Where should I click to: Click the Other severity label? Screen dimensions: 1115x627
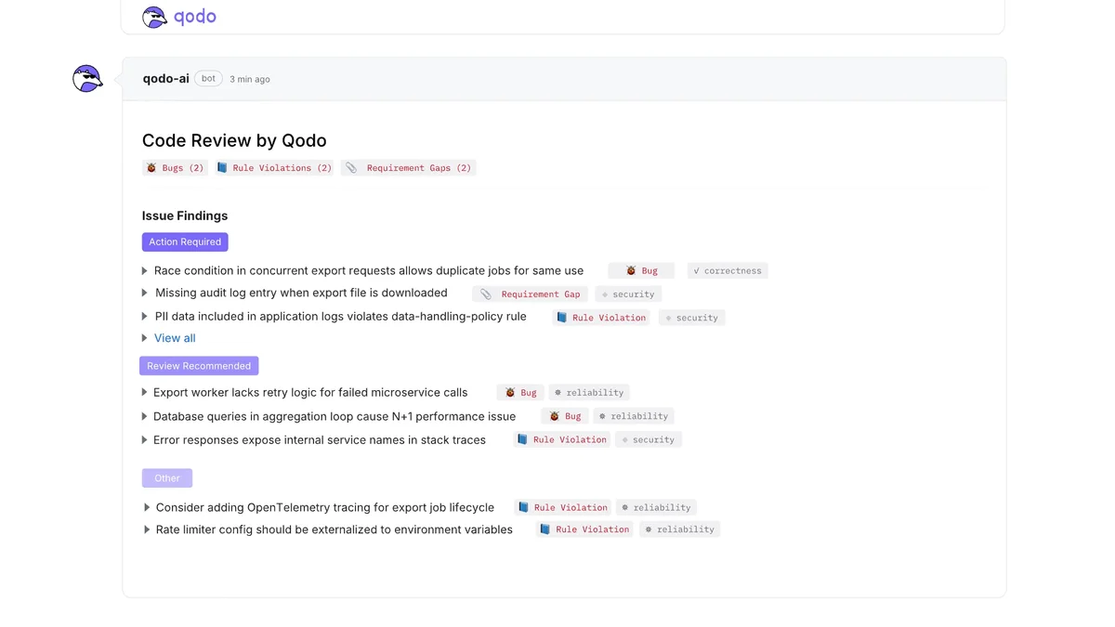pos(167,477)
